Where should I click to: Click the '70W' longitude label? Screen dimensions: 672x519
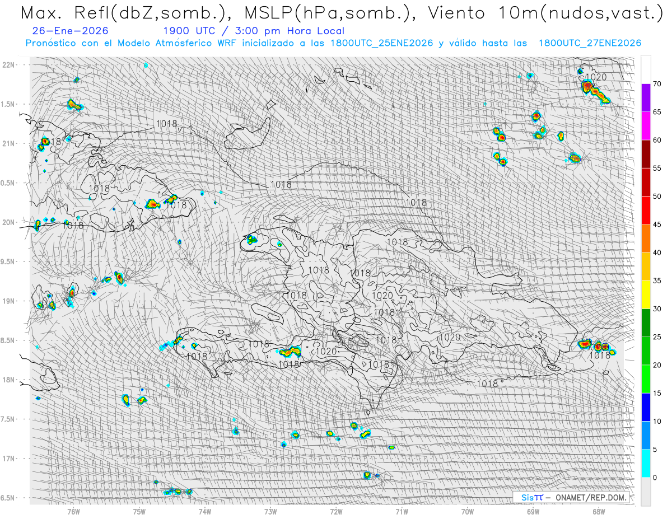pyautogui.click(x=468, y=511)
